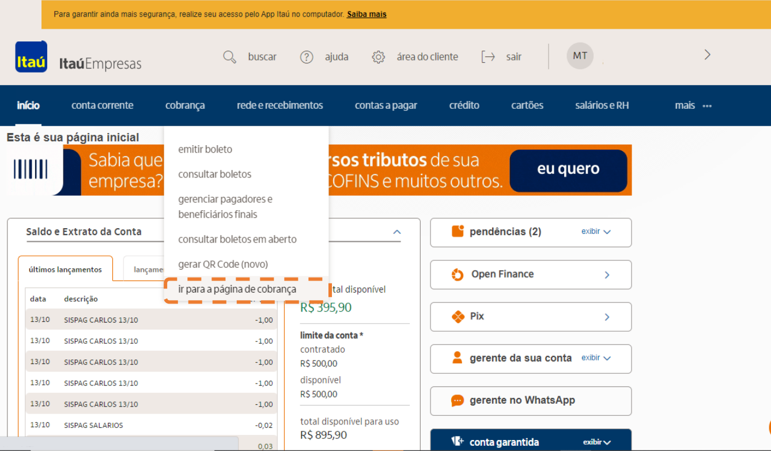The image size is (771, 451).
Task: Click the data column header
Action: (38, 299)
